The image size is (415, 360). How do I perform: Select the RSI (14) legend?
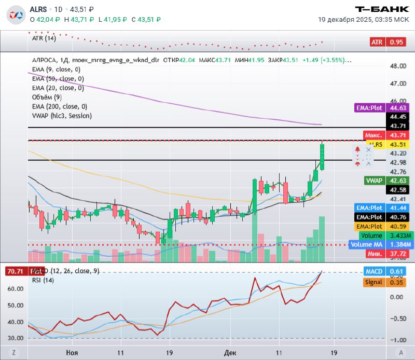[x=43, y=280]
